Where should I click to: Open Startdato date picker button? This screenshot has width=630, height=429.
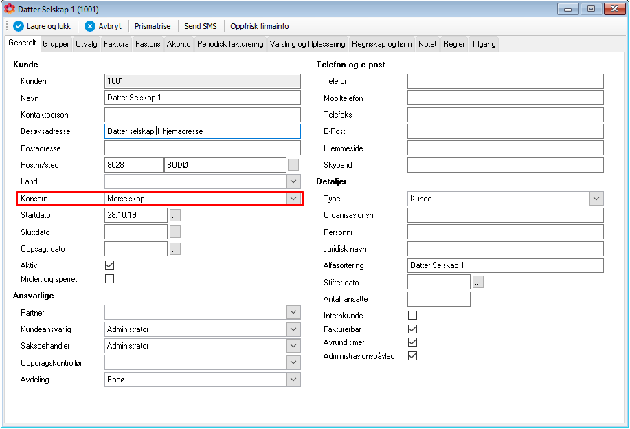(175, 215)
